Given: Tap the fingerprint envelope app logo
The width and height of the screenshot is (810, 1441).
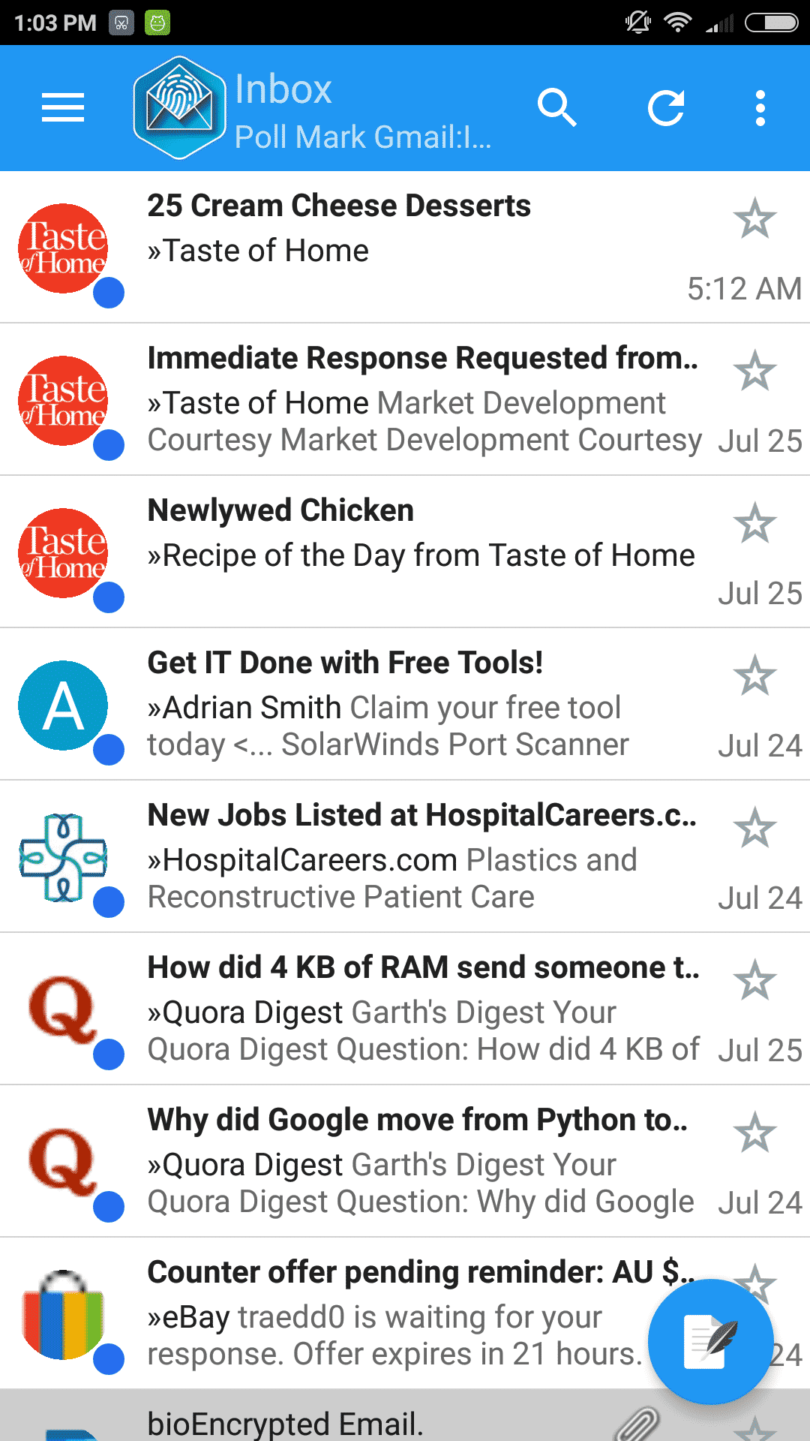Looking at the screenshot, I should tap(179, 108).
